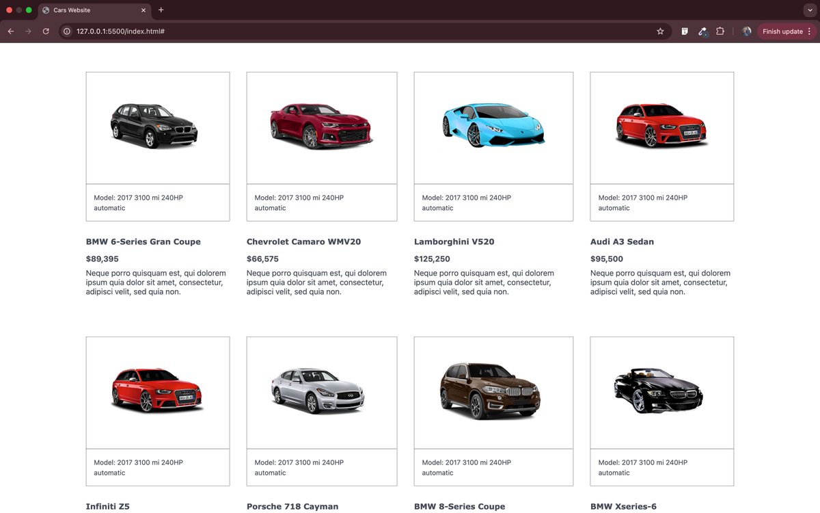Click the black convertible BMW Xseries-6 image
820x513 pixels.
pyautogui.click(x=659, y=391)
